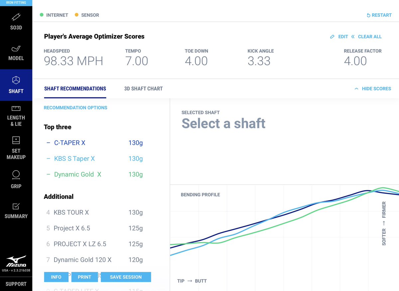This screenshot has width=399, height=291.
Task: Open Recommendation Options
Action: pos(75,108)
